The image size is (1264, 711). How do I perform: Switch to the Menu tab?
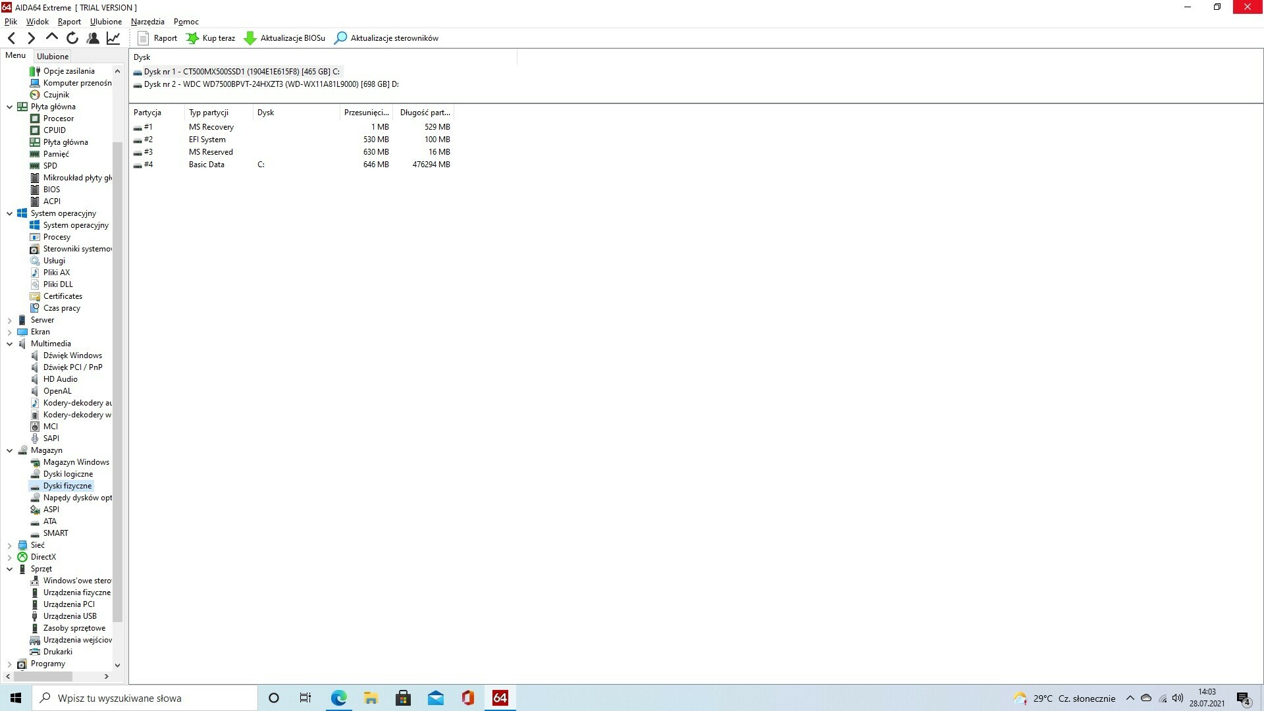pyautogui.click(x=15, y=56)
